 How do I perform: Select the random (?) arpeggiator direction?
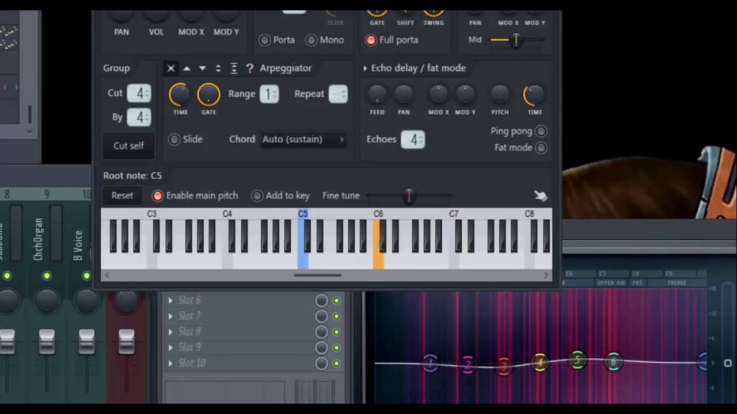(x=249, y=68)
